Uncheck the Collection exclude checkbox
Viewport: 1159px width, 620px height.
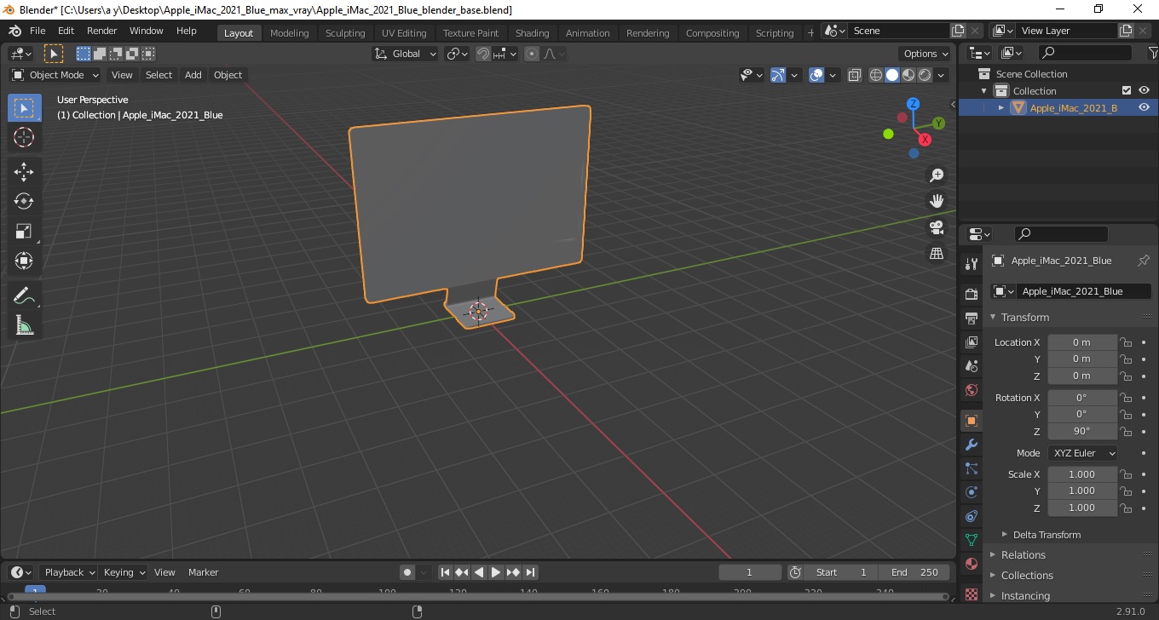click(1127, 90)
